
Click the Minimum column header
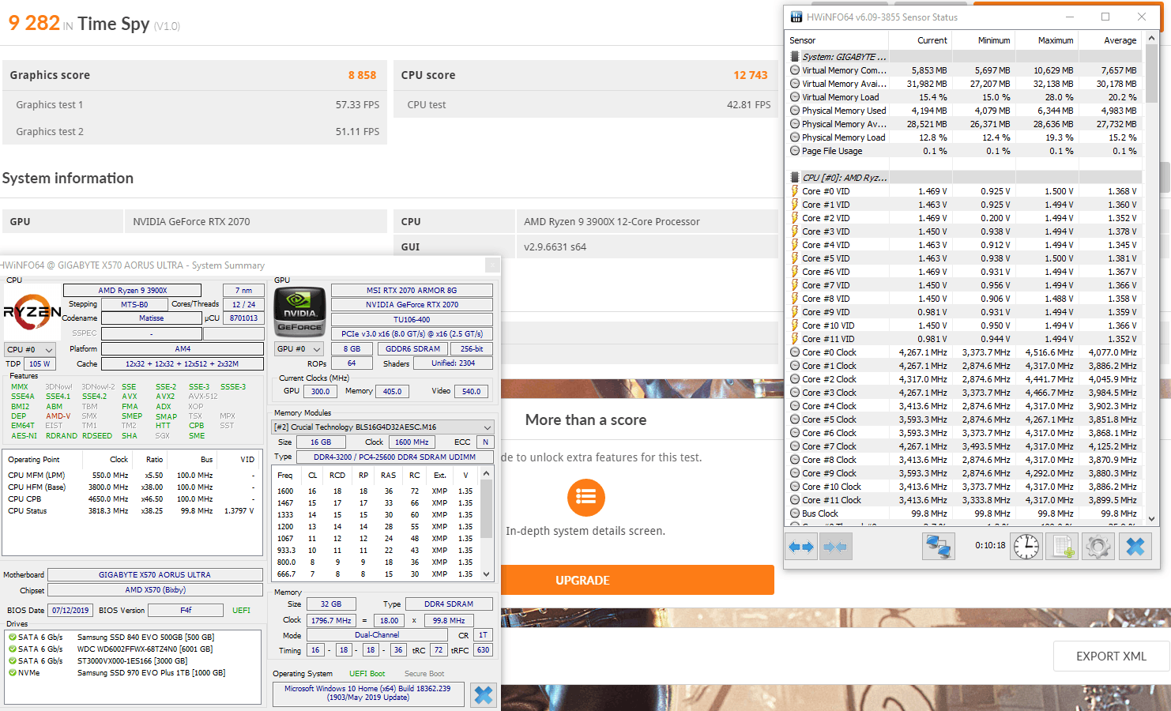983,40
